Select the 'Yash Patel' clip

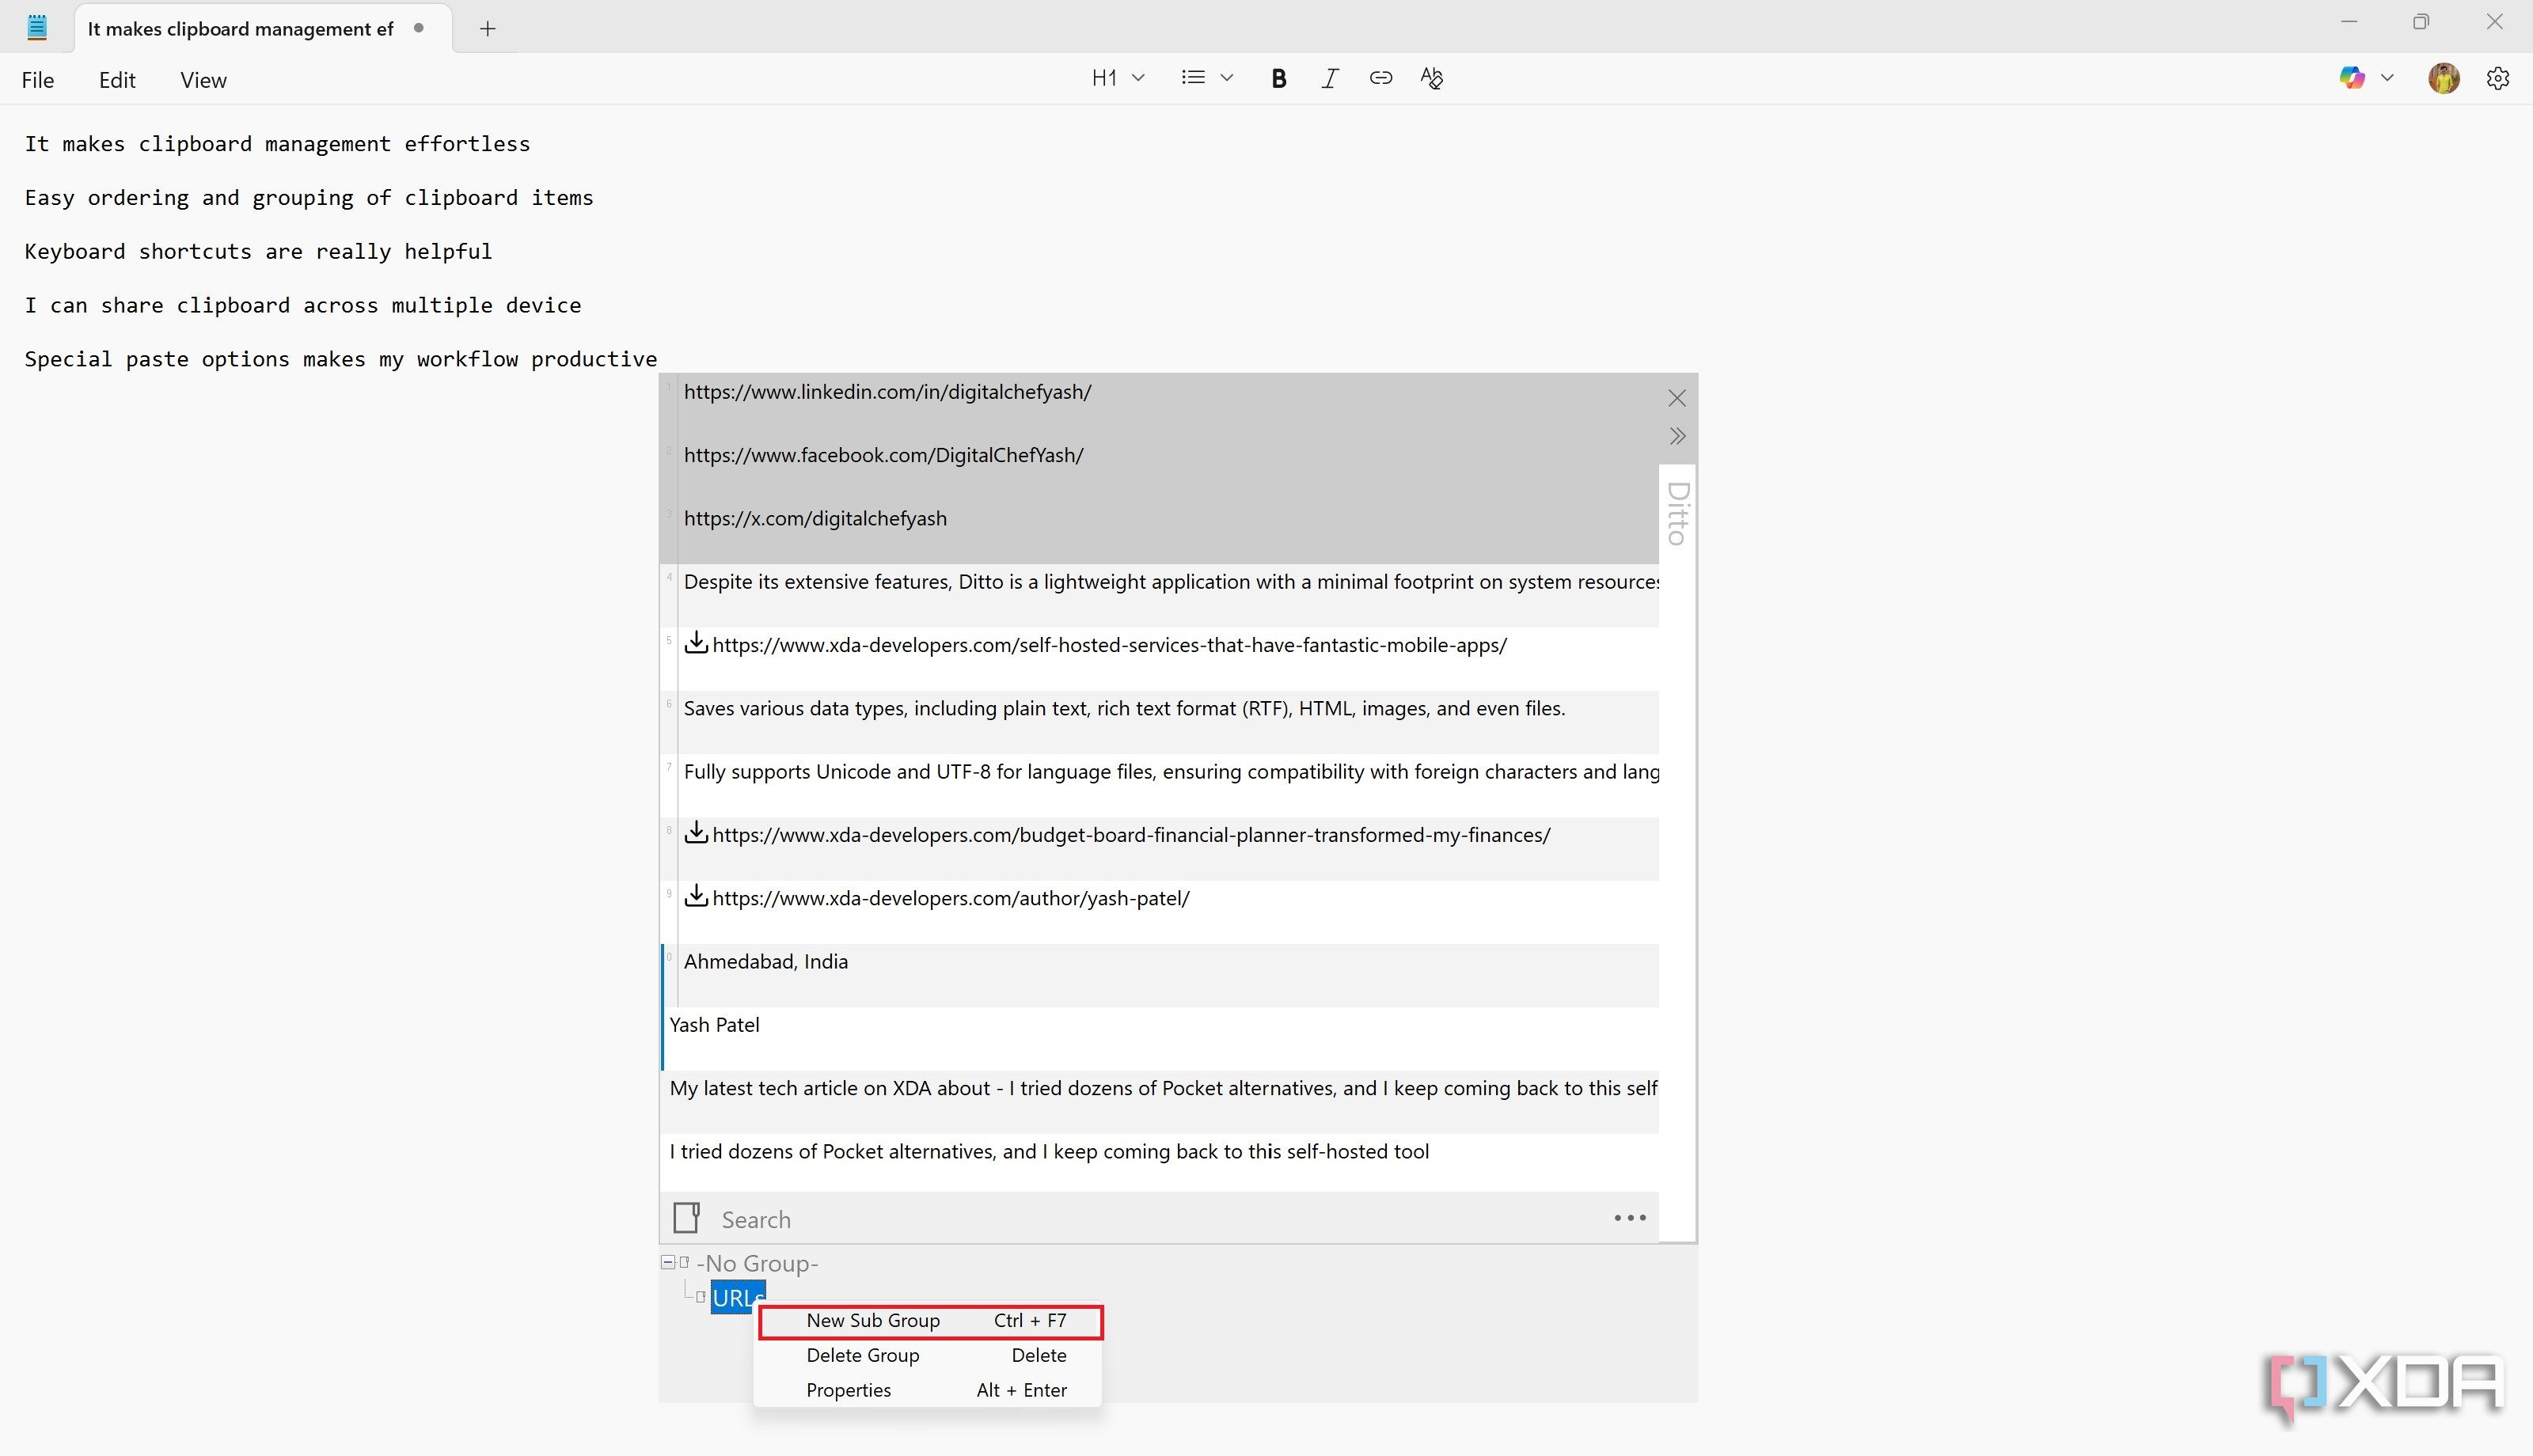click(1160, 1038)
